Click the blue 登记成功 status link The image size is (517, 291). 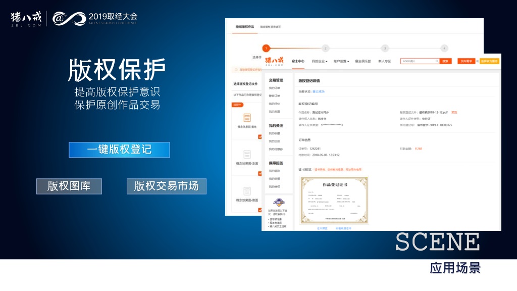(319, 92)
